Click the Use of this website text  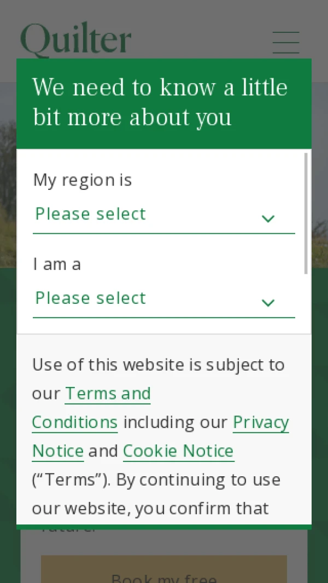coord(158,365)
